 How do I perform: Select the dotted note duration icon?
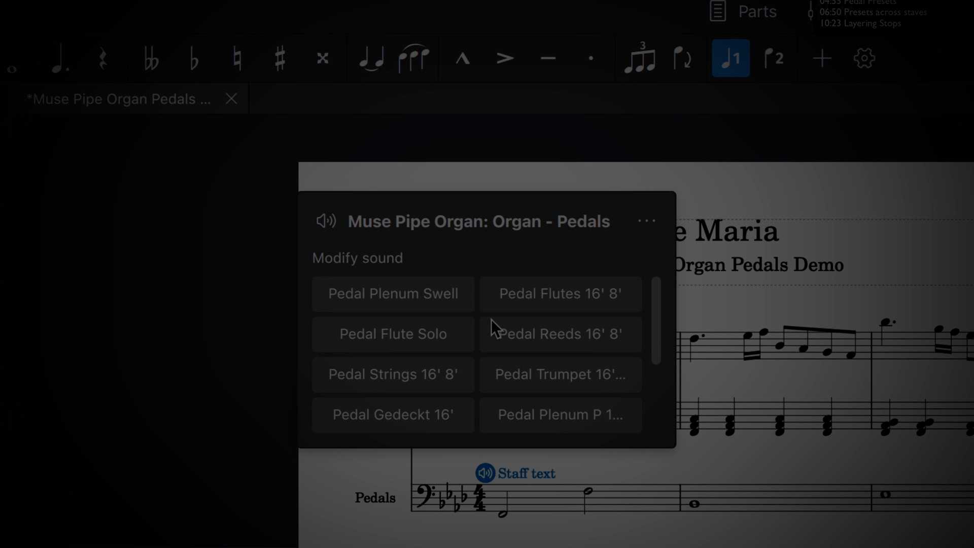pos(59,58)
